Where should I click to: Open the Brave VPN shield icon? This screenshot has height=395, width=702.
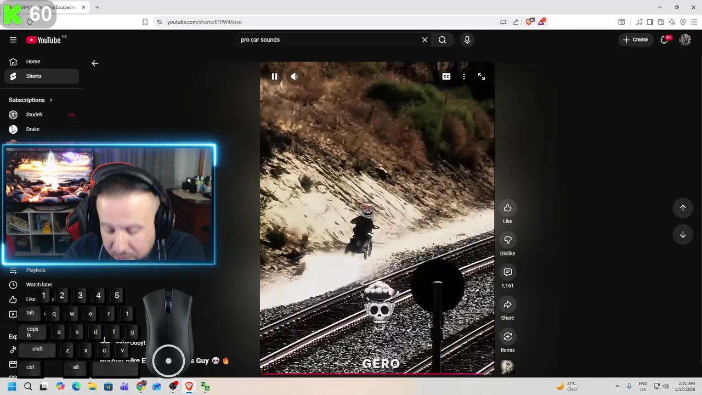tap(683, 22)
